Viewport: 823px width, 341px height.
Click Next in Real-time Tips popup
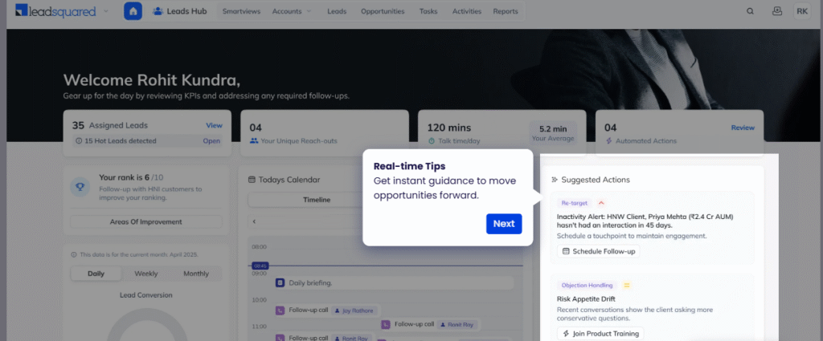tap(504, 224)
